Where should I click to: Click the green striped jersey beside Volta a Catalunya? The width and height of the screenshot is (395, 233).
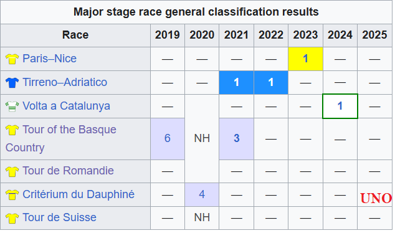[x=12, y=107]
